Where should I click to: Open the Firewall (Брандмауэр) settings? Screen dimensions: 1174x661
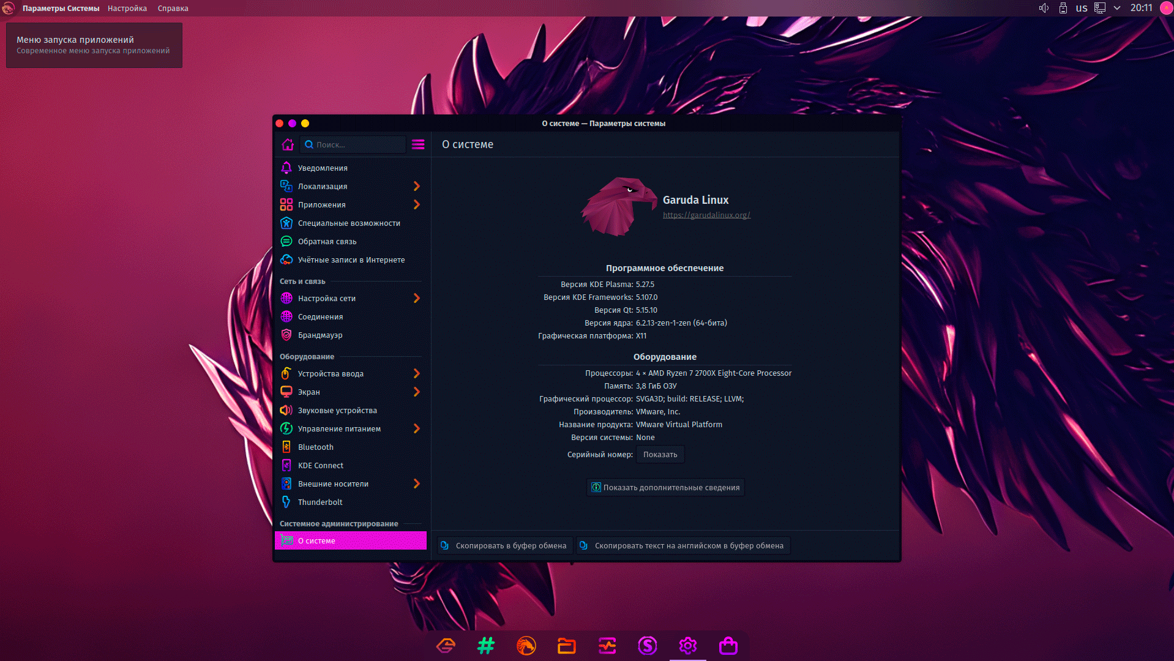pyautogui.click(x=320, y=335)
